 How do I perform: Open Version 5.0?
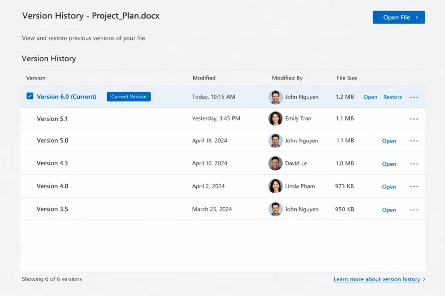389,141
